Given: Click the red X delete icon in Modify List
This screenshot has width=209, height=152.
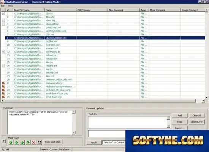Looking at the screenshot, I should click(x=34, y=142).
